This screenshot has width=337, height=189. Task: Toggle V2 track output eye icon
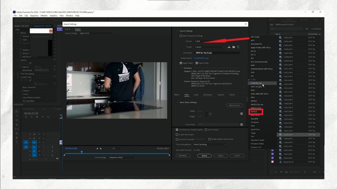point(44,138)
